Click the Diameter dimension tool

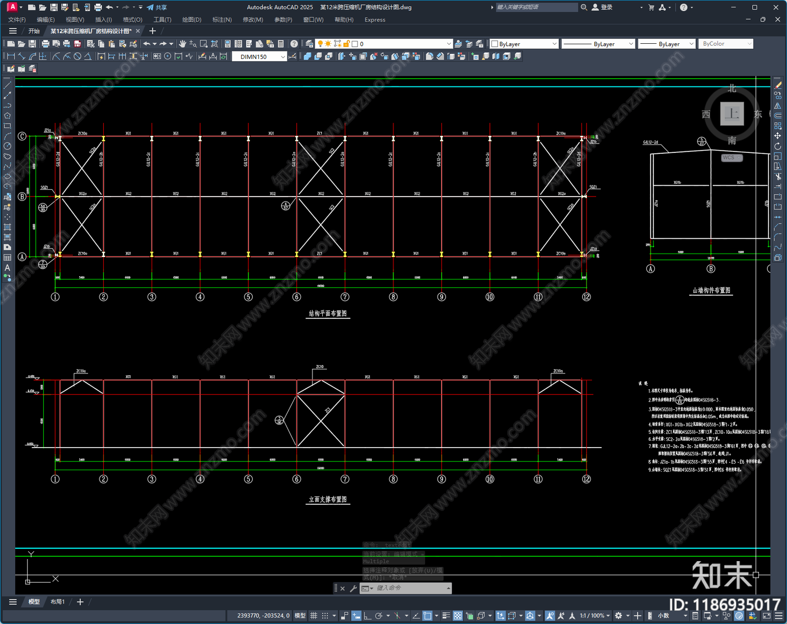click(x=77, y=57)
